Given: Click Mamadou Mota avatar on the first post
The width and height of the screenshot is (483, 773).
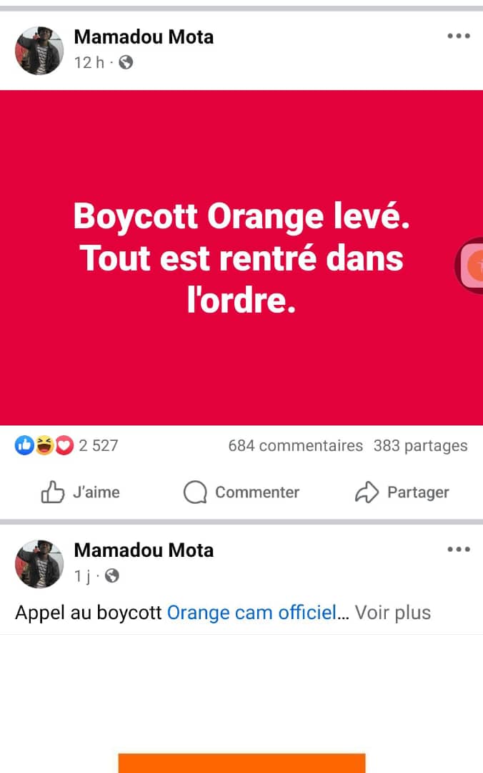Looking at the screenshot, I should 39,51.
